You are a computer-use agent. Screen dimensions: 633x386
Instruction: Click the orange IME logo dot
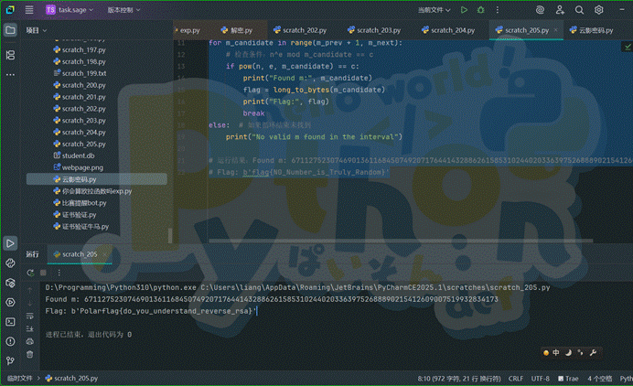tap(546, 353)
